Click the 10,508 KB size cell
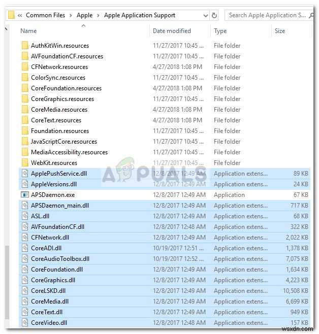 [295, 290]
